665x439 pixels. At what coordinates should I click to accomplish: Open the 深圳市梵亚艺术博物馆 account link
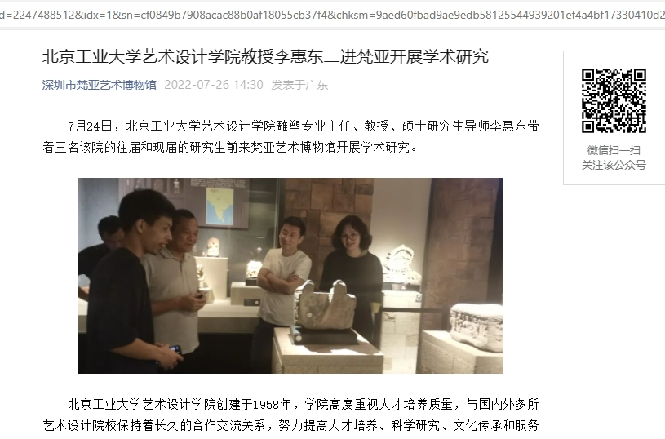pos(100,85)
